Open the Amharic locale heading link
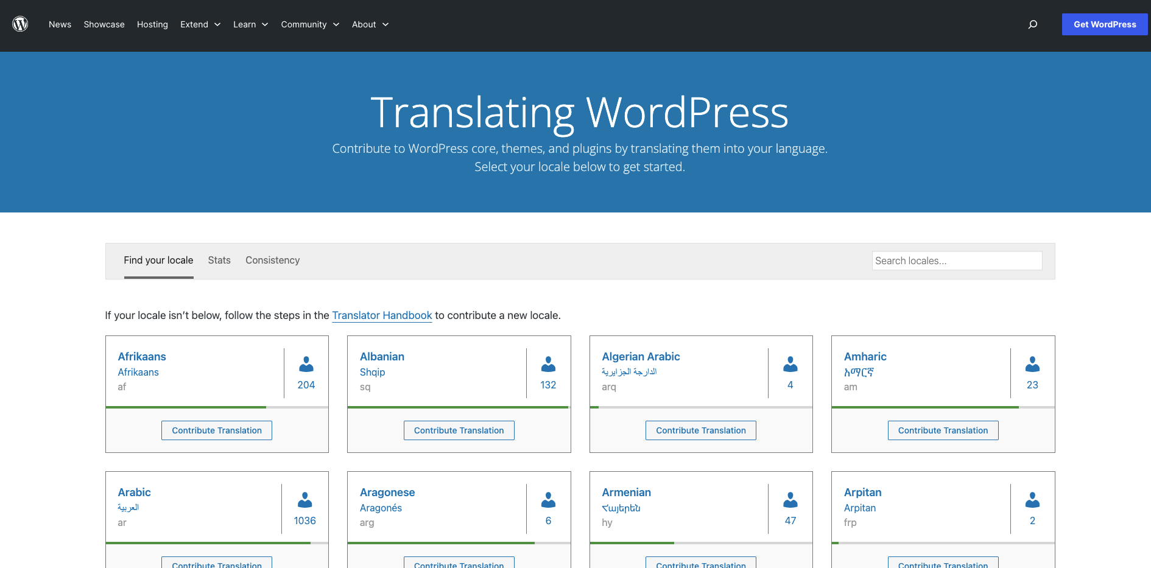This screenshot has width=1151, height=568. pos(865,357)
